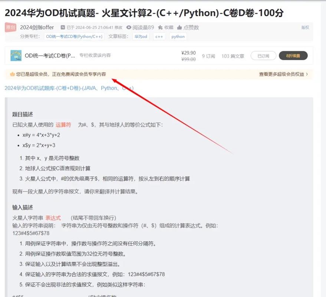Screen dimensions: 326x297
Task: Open author 2024剑指offer profile
Action: (37, 27)
